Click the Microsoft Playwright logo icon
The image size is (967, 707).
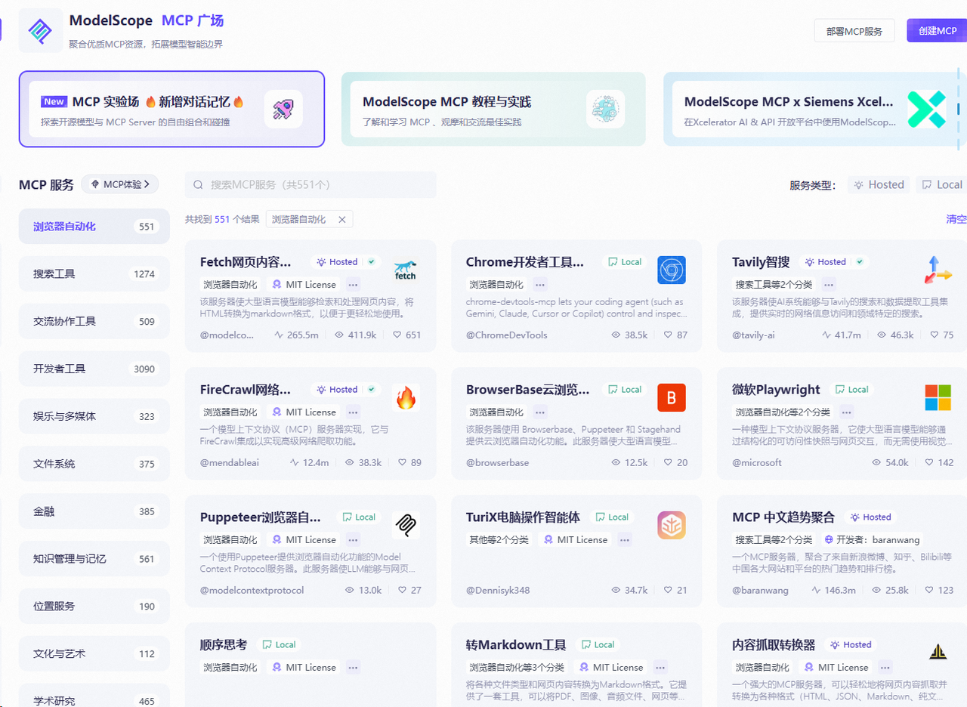coord(938,397)
